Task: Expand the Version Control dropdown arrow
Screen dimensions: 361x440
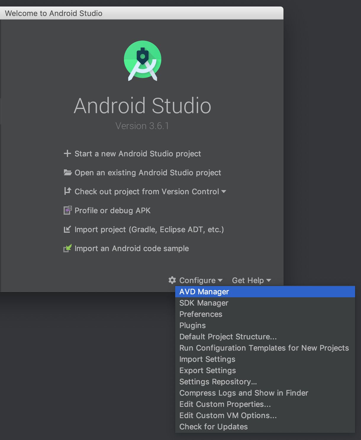Action: (x=224, y=192)
